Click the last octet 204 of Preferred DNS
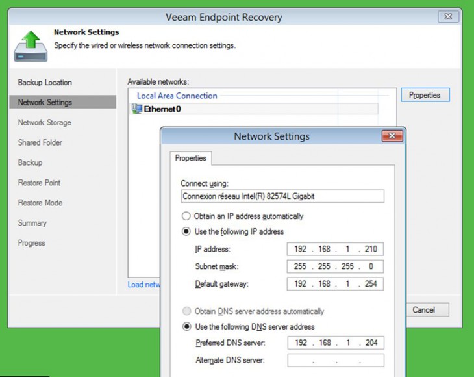 pyautogui.click(x=371, y=343)
